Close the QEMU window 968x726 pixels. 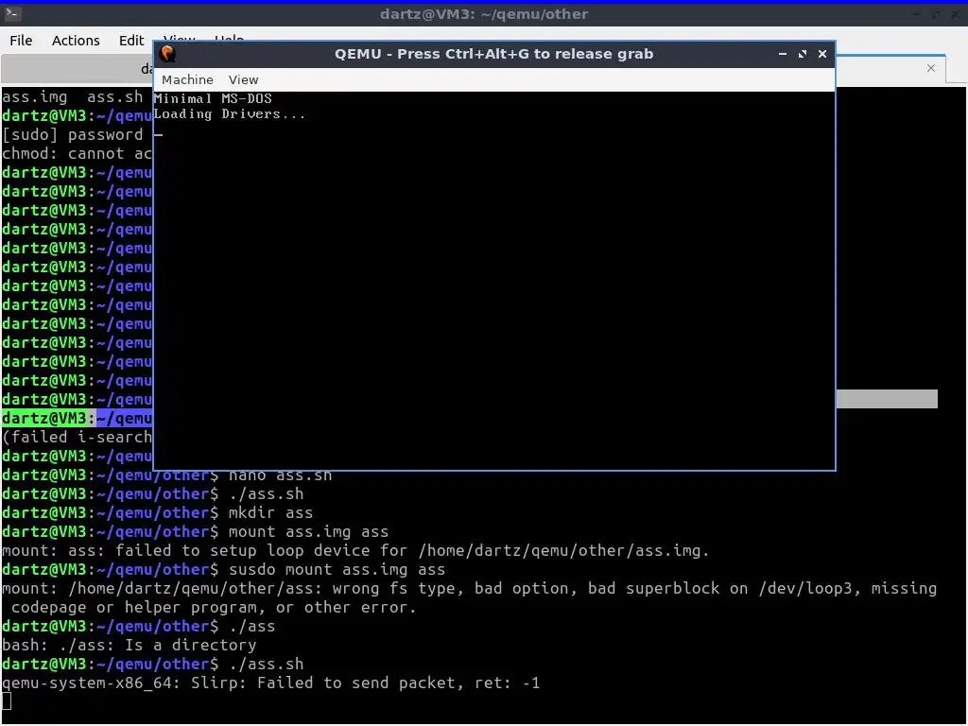point(822,54)
